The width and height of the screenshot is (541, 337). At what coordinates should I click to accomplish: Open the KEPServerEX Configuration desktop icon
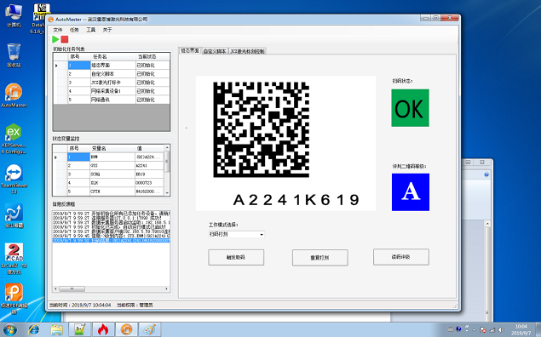click(x=14, y=139)
